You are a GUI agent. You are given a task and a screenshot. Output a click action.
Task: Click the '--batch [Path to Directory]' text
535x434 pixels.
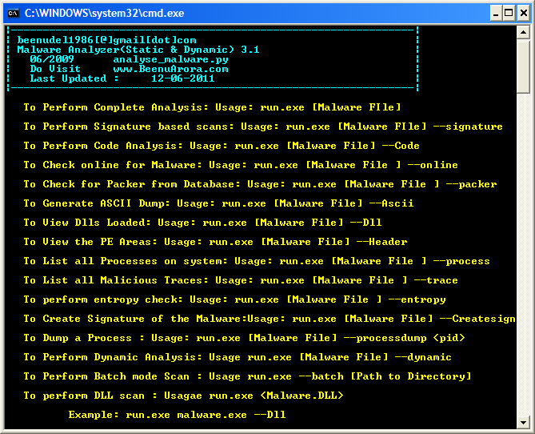click(x=385, y=376)
